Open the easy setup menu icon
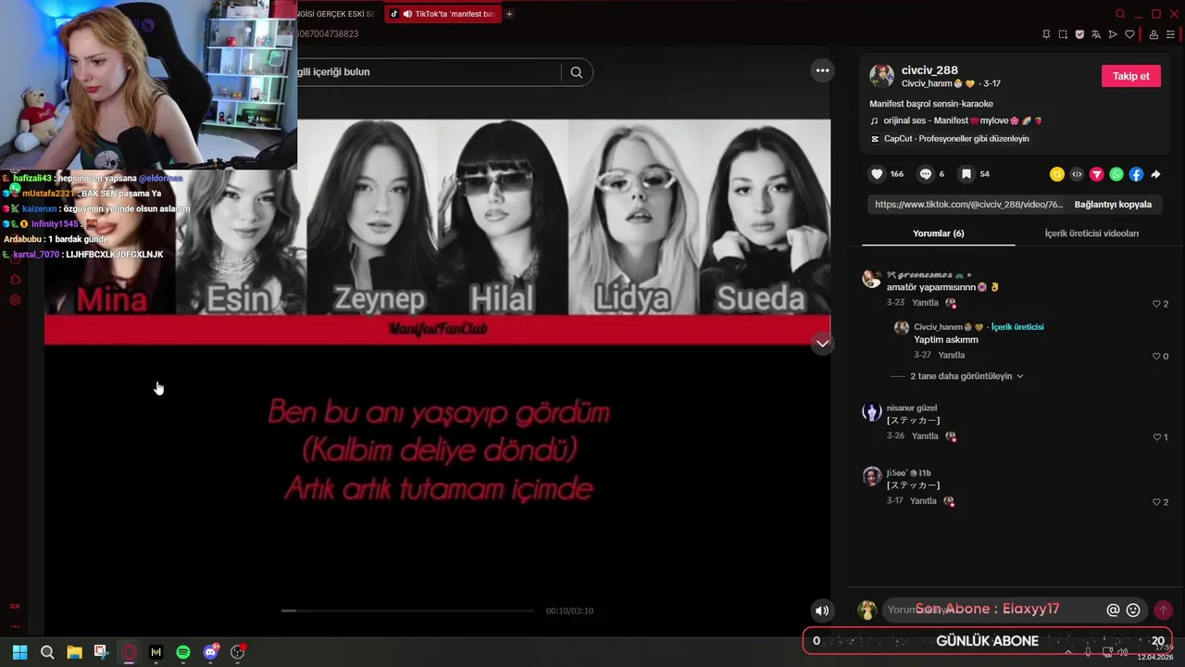 [x=1170, y=34]
